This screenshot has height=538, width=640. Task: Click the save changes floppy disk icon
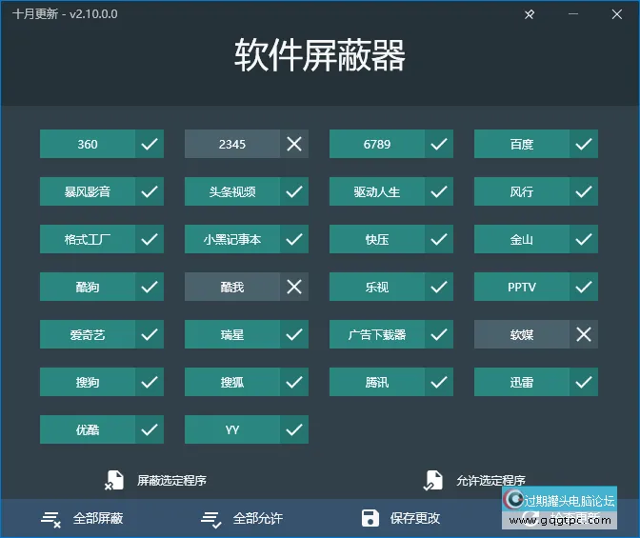370,518
